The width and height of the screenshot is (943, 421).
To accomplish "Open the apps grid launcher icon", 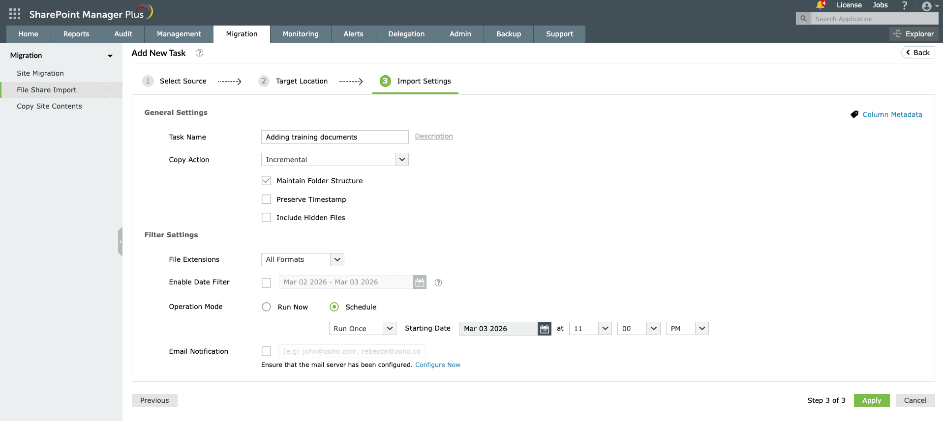I will [15, 14].
